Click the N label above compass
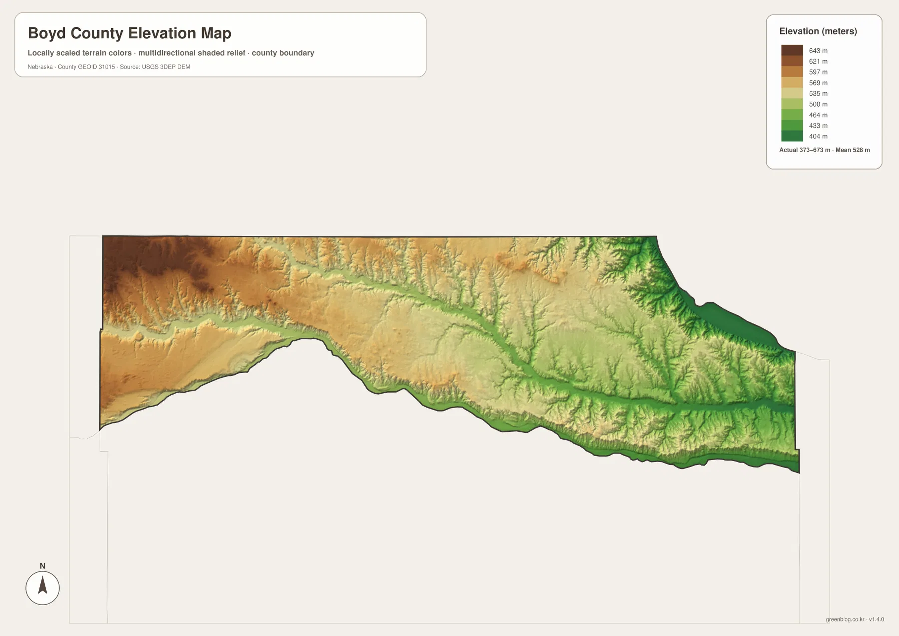The height and width of the screenshot is (636, 899). (x=42, y=566)
